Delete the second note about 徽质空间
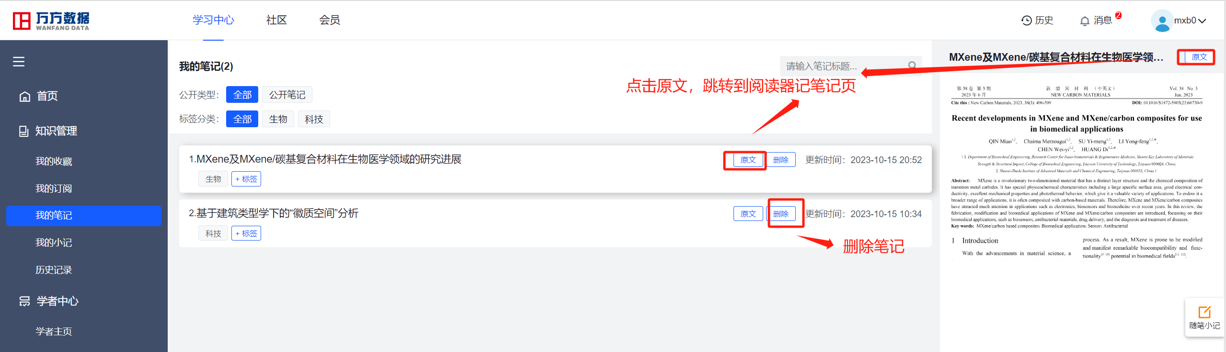The image size is (1226, 352). (781, 214)
